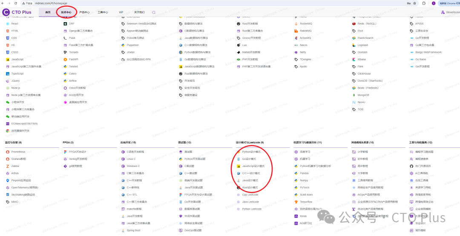Bookmark page with star icon
Viewport: 460px width, 236px height.
pos(415,3)
